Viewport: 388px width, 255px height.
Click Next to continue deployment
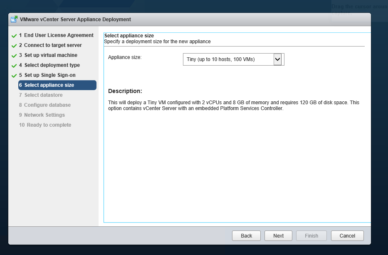[278, 236]
